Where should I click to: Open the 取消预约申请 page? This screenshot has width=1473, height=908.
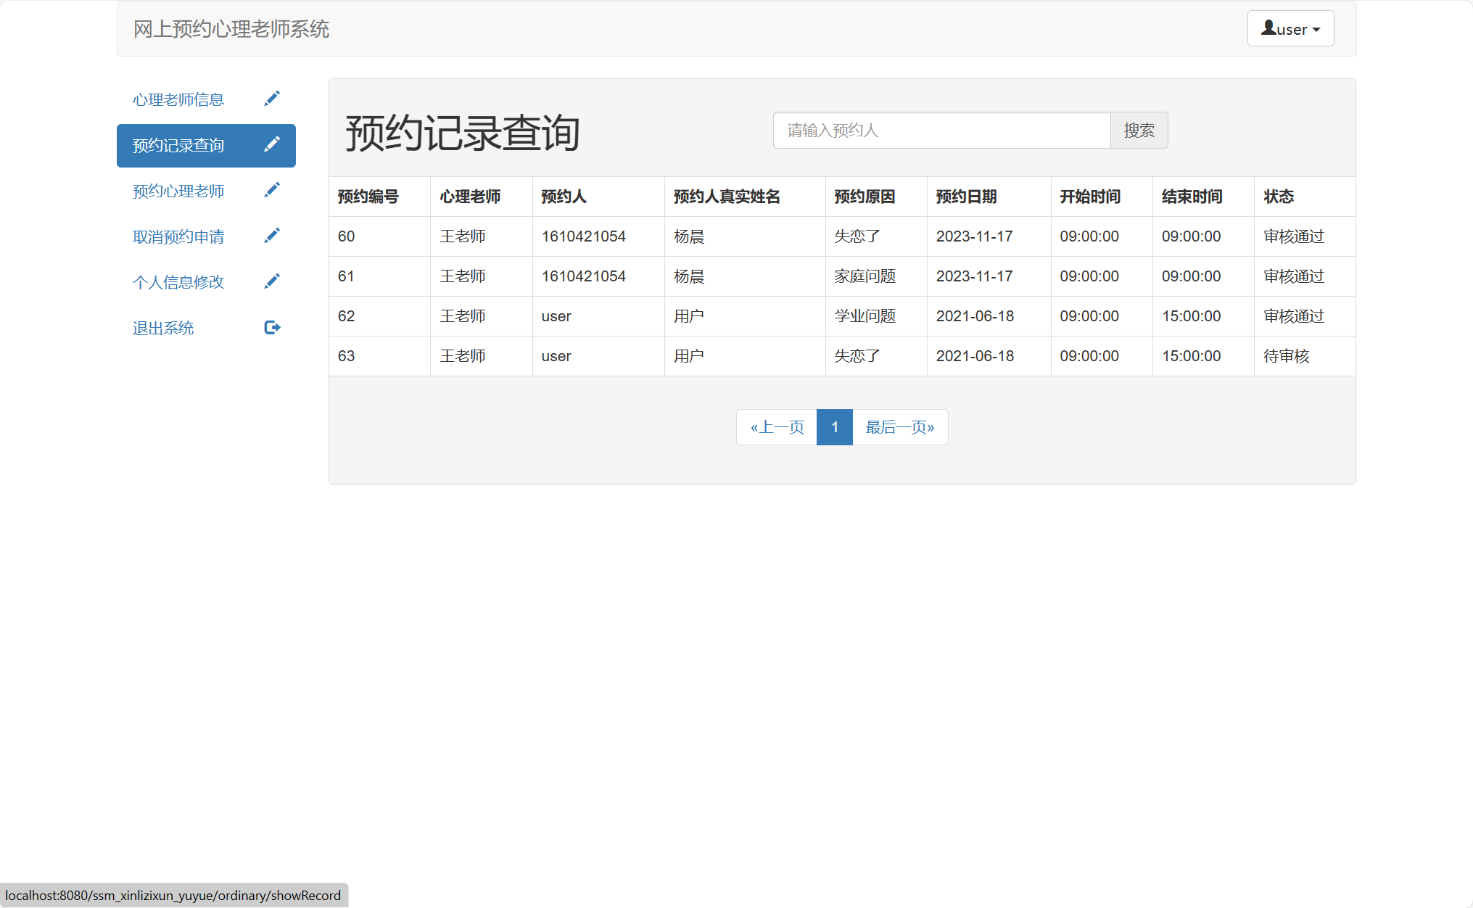tap(178, 236)
